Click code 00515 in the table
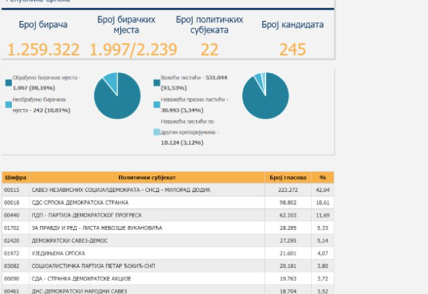Viewport: 428px width, 294px height. (12, 190)
